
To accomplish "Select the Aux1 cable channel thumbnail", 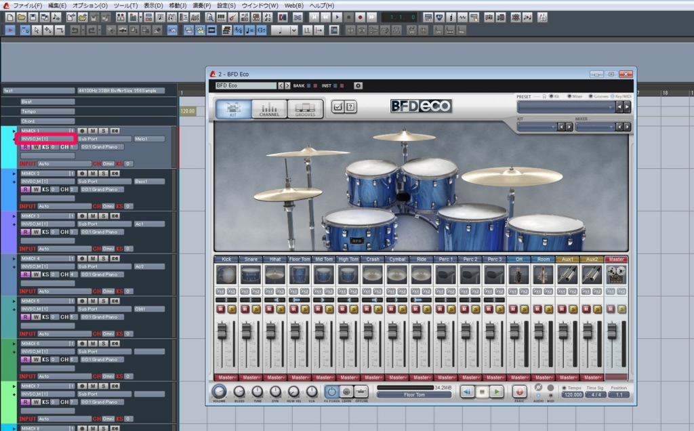I will 567,274.
